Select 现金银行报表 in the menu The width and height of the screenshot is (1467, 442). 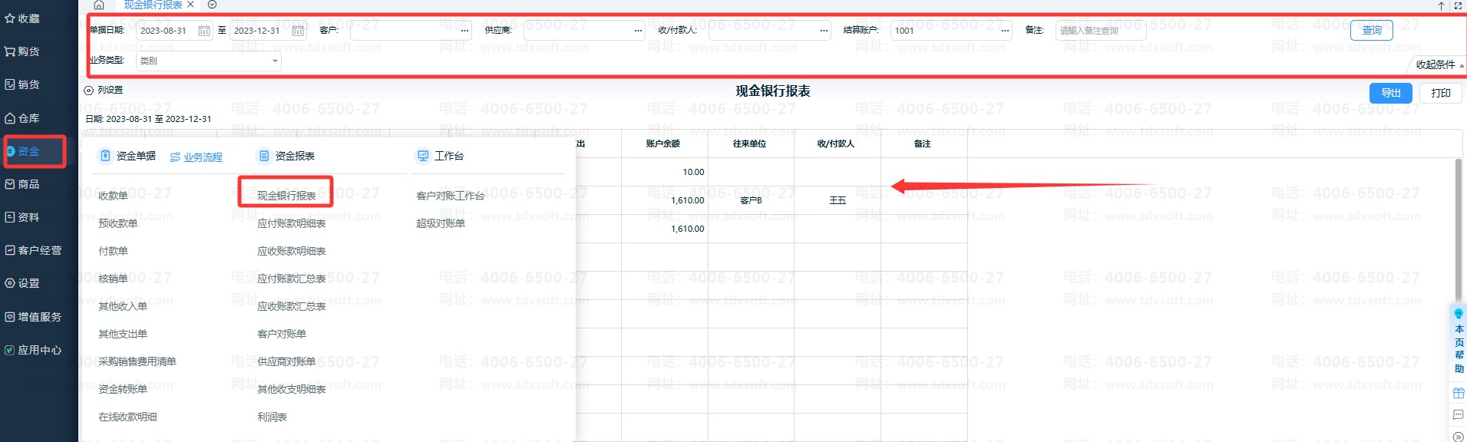286,196
